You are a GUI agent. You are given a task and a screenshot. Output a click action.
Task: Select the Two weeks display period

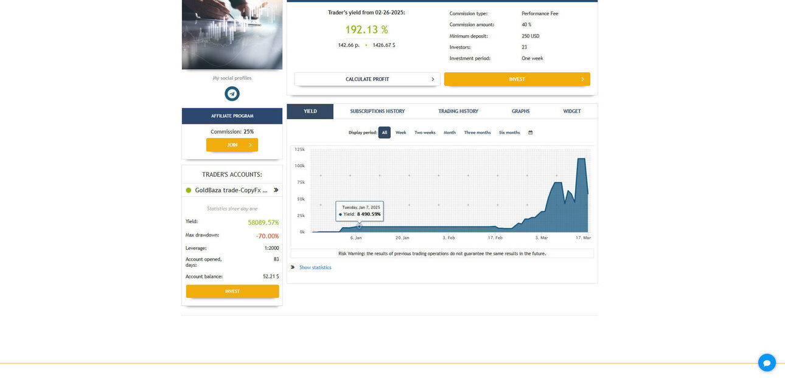425,132
